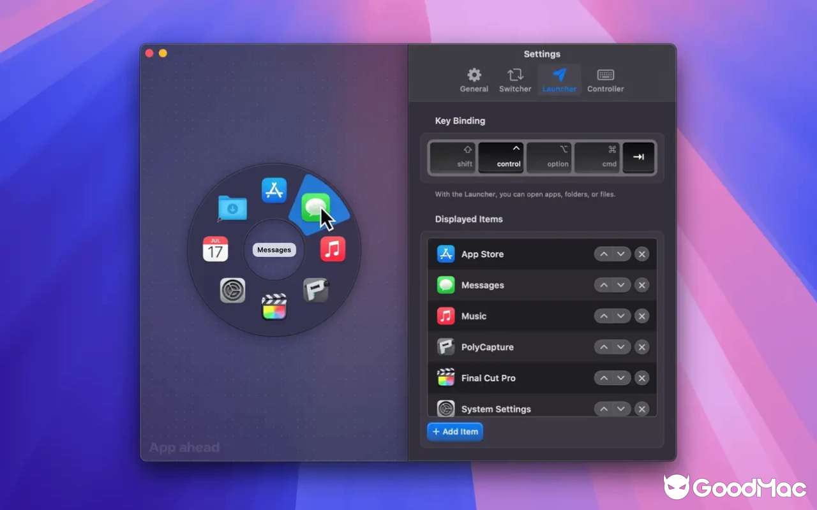817x510 pixels.
Task: Select the Final Cut Pro icon in the wheel
Action: pyautogui.click(x=274, y=309)
